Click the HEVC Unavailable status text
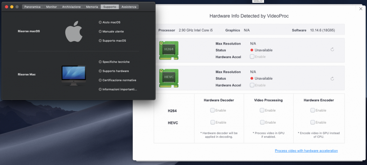 [x=264, y=78]
